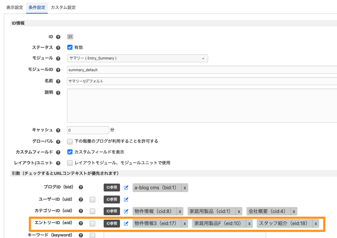Click the edit icon beside ブログID
Viewport: 337px width, 238px height.
(x=126, y=188)
